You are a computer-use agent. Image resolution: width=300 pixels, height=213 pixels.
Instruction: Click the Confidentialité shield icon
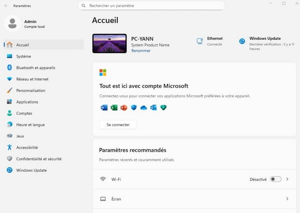pos(9,159)
